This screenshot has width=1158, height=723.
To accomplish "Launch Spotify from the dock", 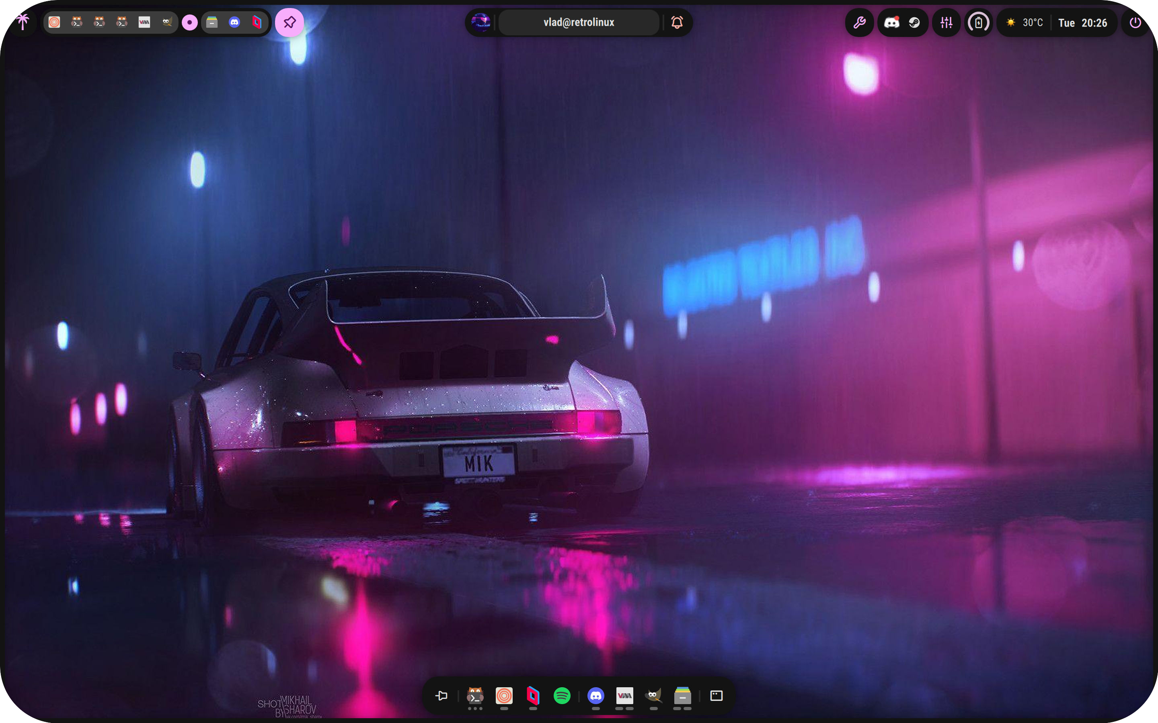I will pyautogui.click(x=562, y=696).
